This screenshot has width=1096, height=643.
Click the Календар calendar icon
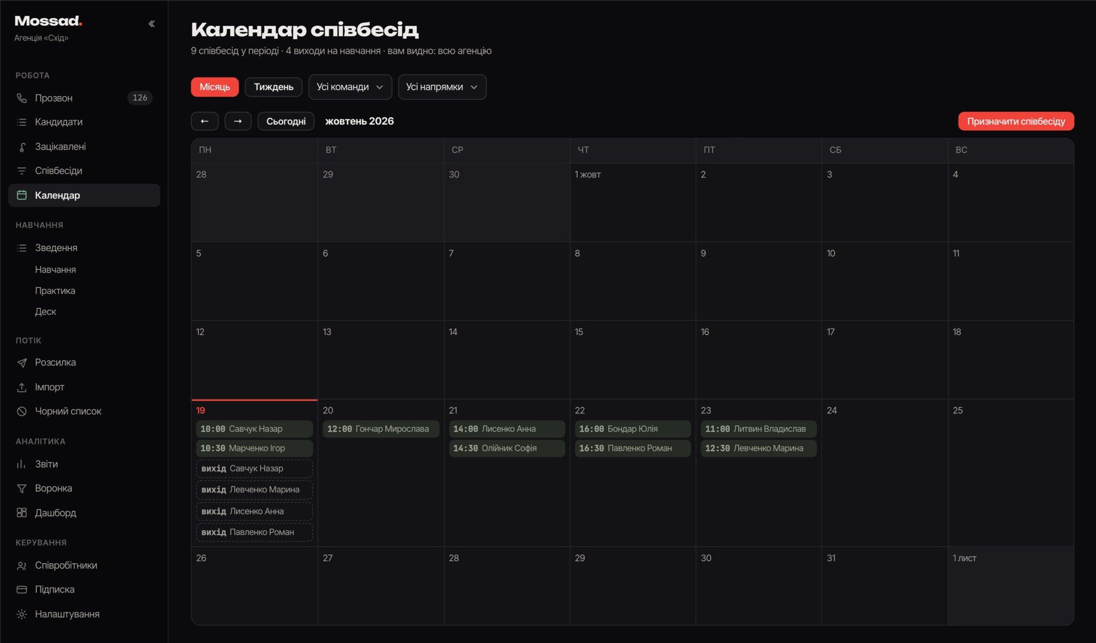click(21, 195)
